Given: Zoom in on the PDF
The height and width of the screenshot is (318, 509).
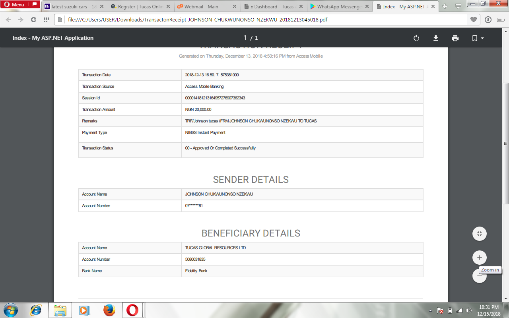Looking at the screenshot, I should [x=479, y=258].
